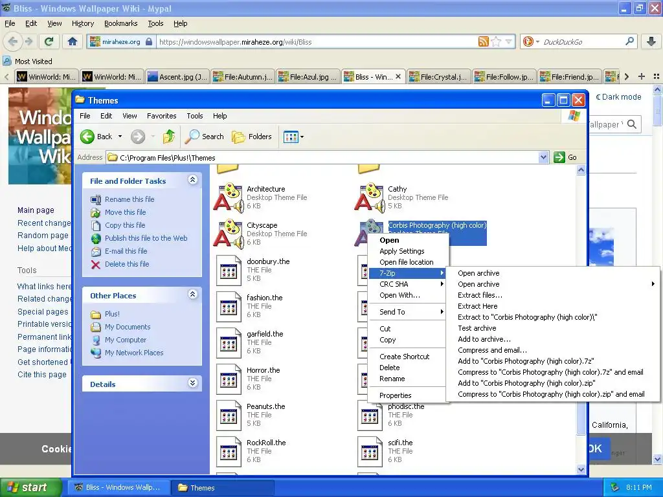Click the Home icon in Mypal browser
Image resolution: width=663 pixels, height=497 pixels.
point(73,41)
